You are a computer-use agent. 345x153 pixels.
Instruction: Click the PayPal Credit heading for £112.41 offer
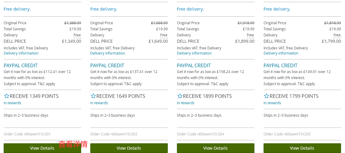click(x=21, y=65)
